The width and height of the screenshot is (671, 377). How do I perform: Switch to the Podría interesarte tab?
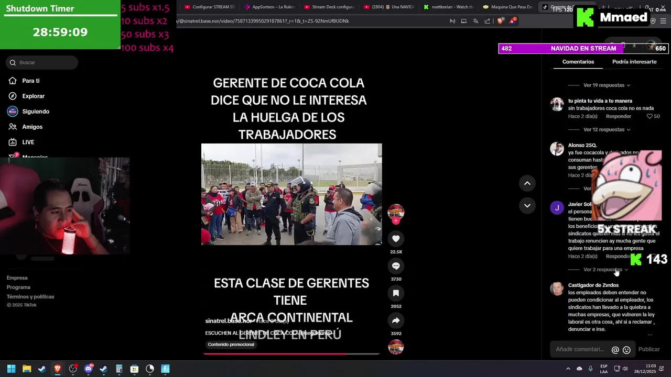(634, 62)
